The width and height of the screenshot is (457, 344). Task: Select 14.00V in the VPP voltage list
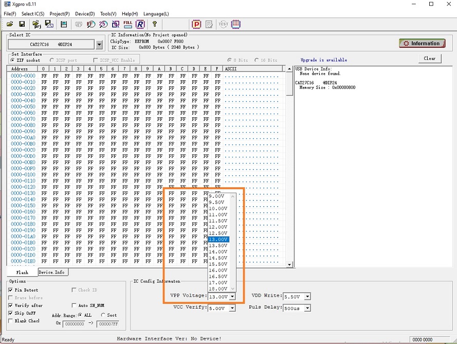[218, 252]
